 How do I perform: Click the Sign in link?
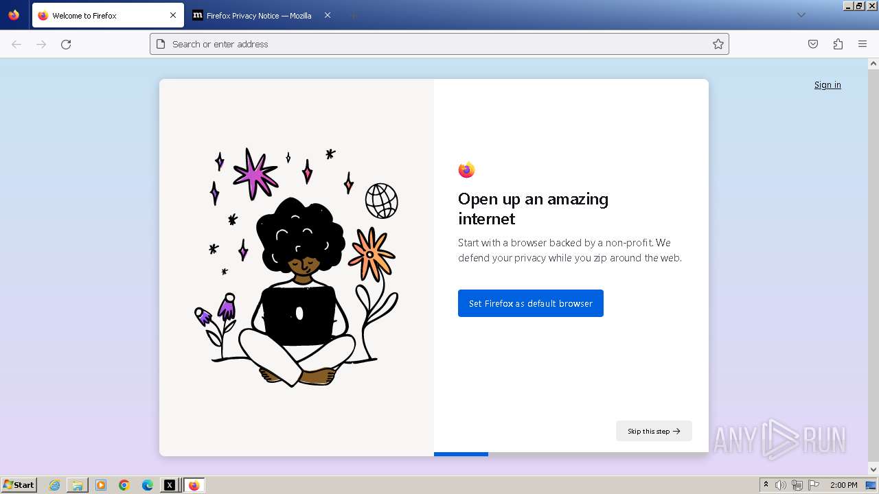point(827,85)
